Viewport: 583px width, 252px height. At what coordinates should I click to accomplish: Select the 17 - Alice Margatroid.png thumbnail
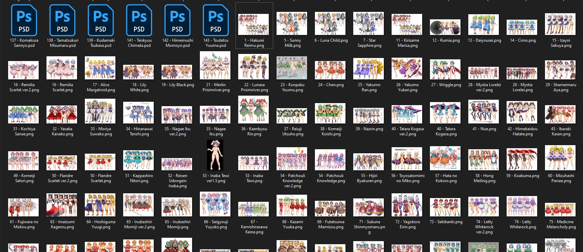pos(100,68)
